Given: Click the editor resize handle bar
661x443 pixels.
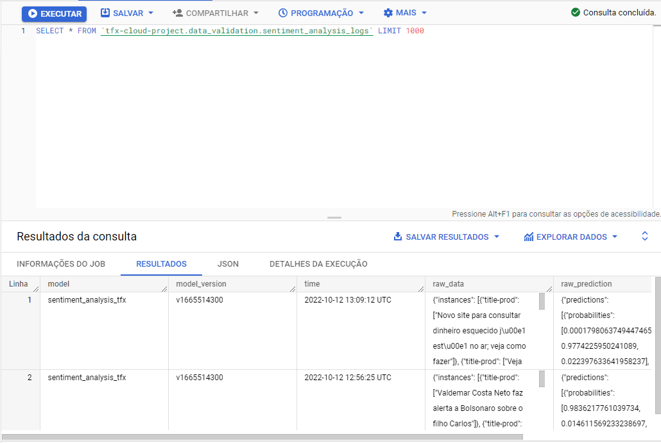Looking at the screenshot, I should (334, 218).
